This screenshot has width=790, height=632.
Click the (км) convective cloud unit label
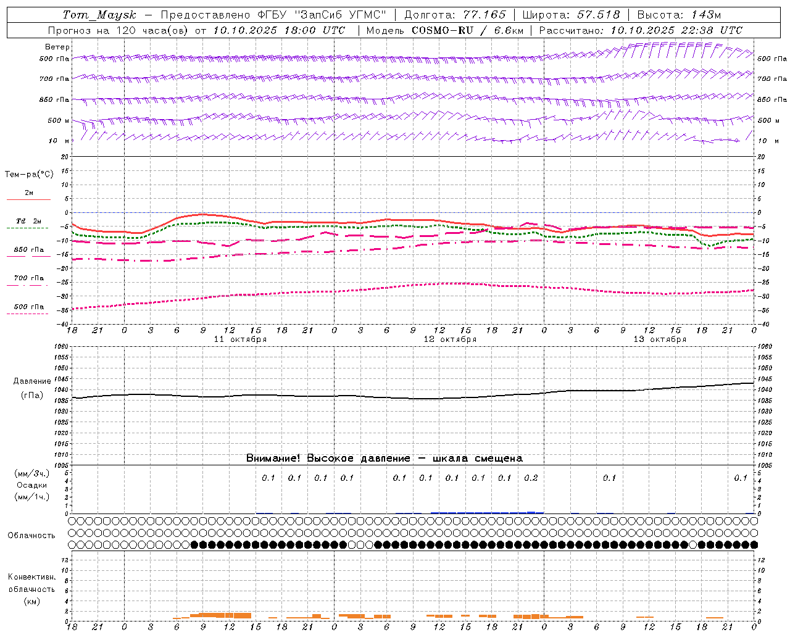click(32, 601)
